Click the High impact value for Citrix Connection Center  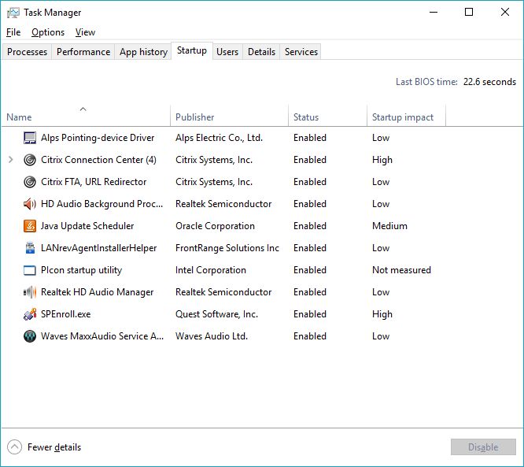click(x=382, y=160)
